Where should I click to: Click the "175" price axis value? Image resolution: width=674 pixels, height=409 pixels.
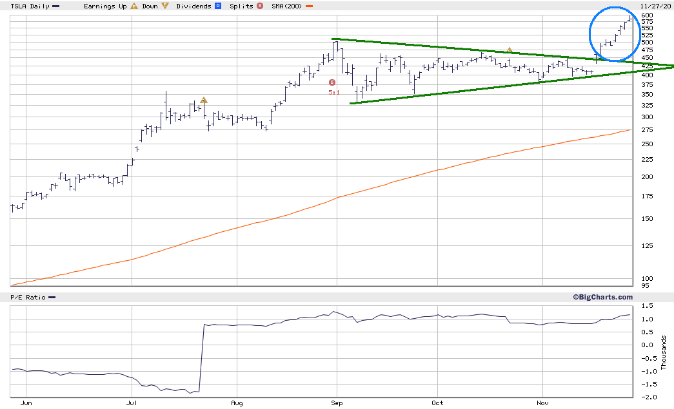pyautogui.click(x=647, y=196)
